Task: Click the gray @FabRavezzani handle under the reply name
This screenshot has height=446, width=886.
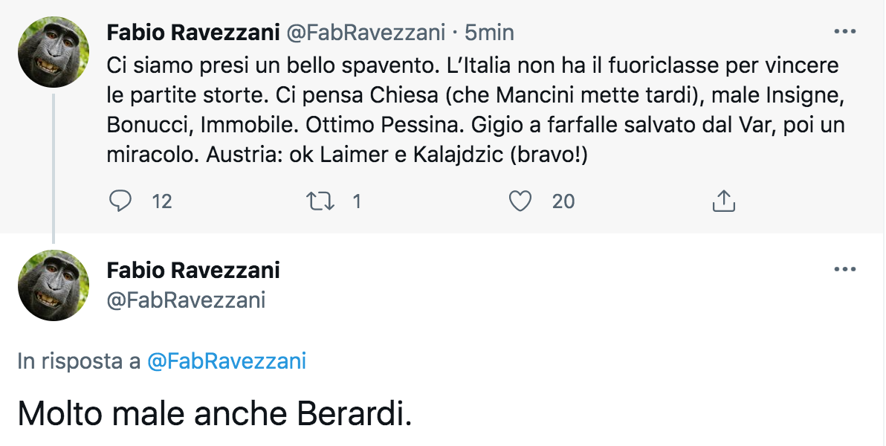Action: [186, 300]
